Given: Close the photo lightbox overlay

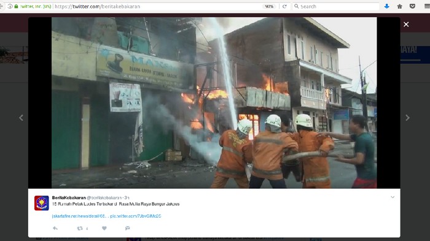Looking at the screenshot, I should point(406,25).
